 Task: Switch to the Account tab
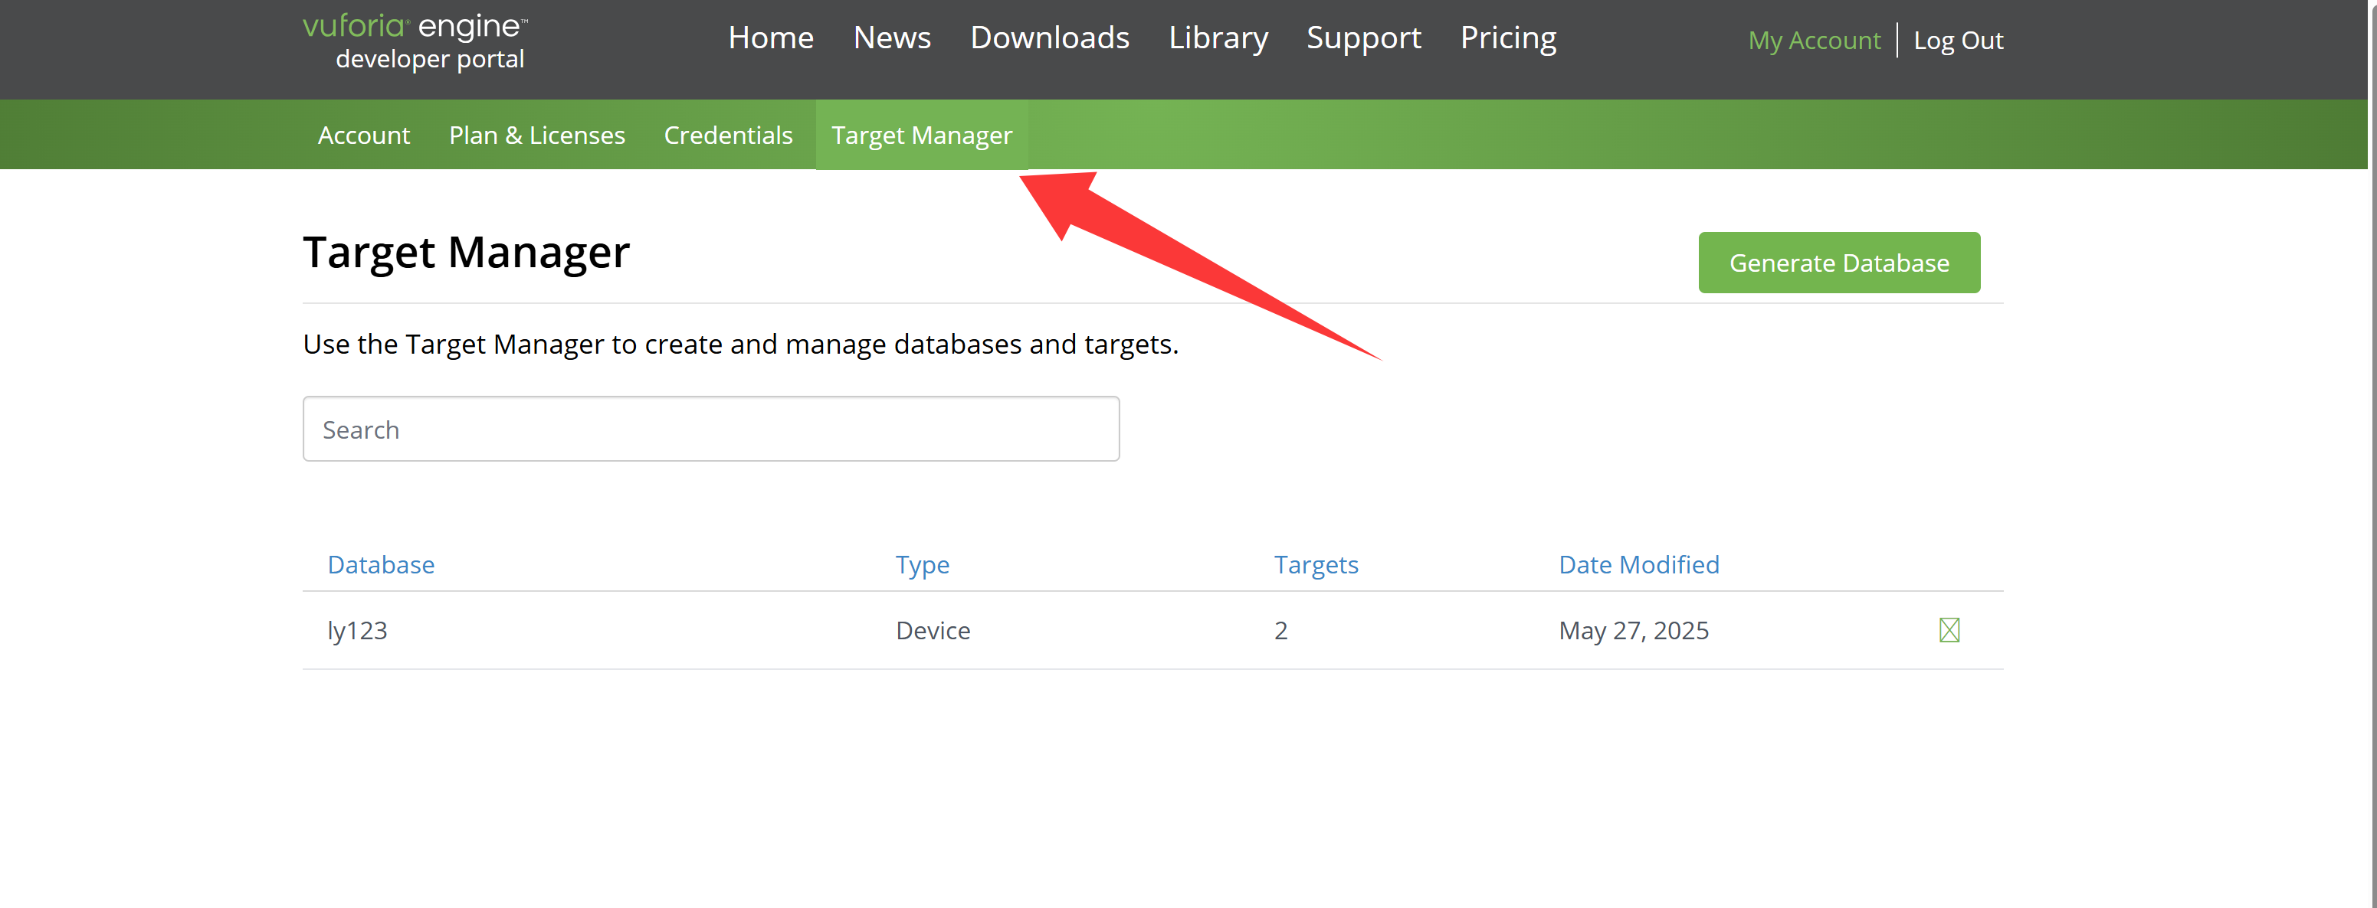coord(363,136)
